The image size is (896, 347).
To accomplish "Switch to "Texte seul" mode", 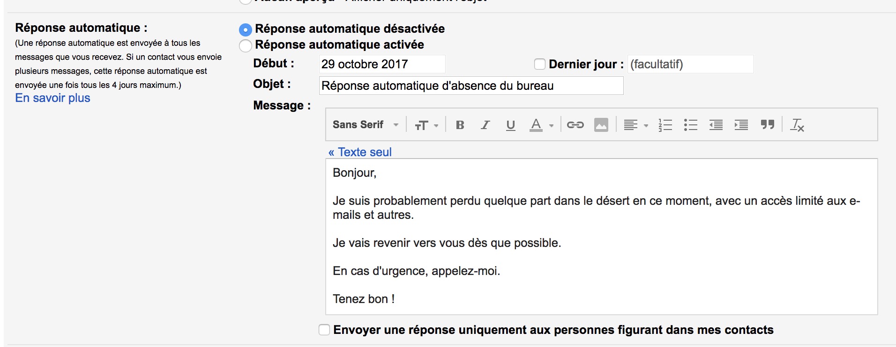I will (x=360, y=152).
